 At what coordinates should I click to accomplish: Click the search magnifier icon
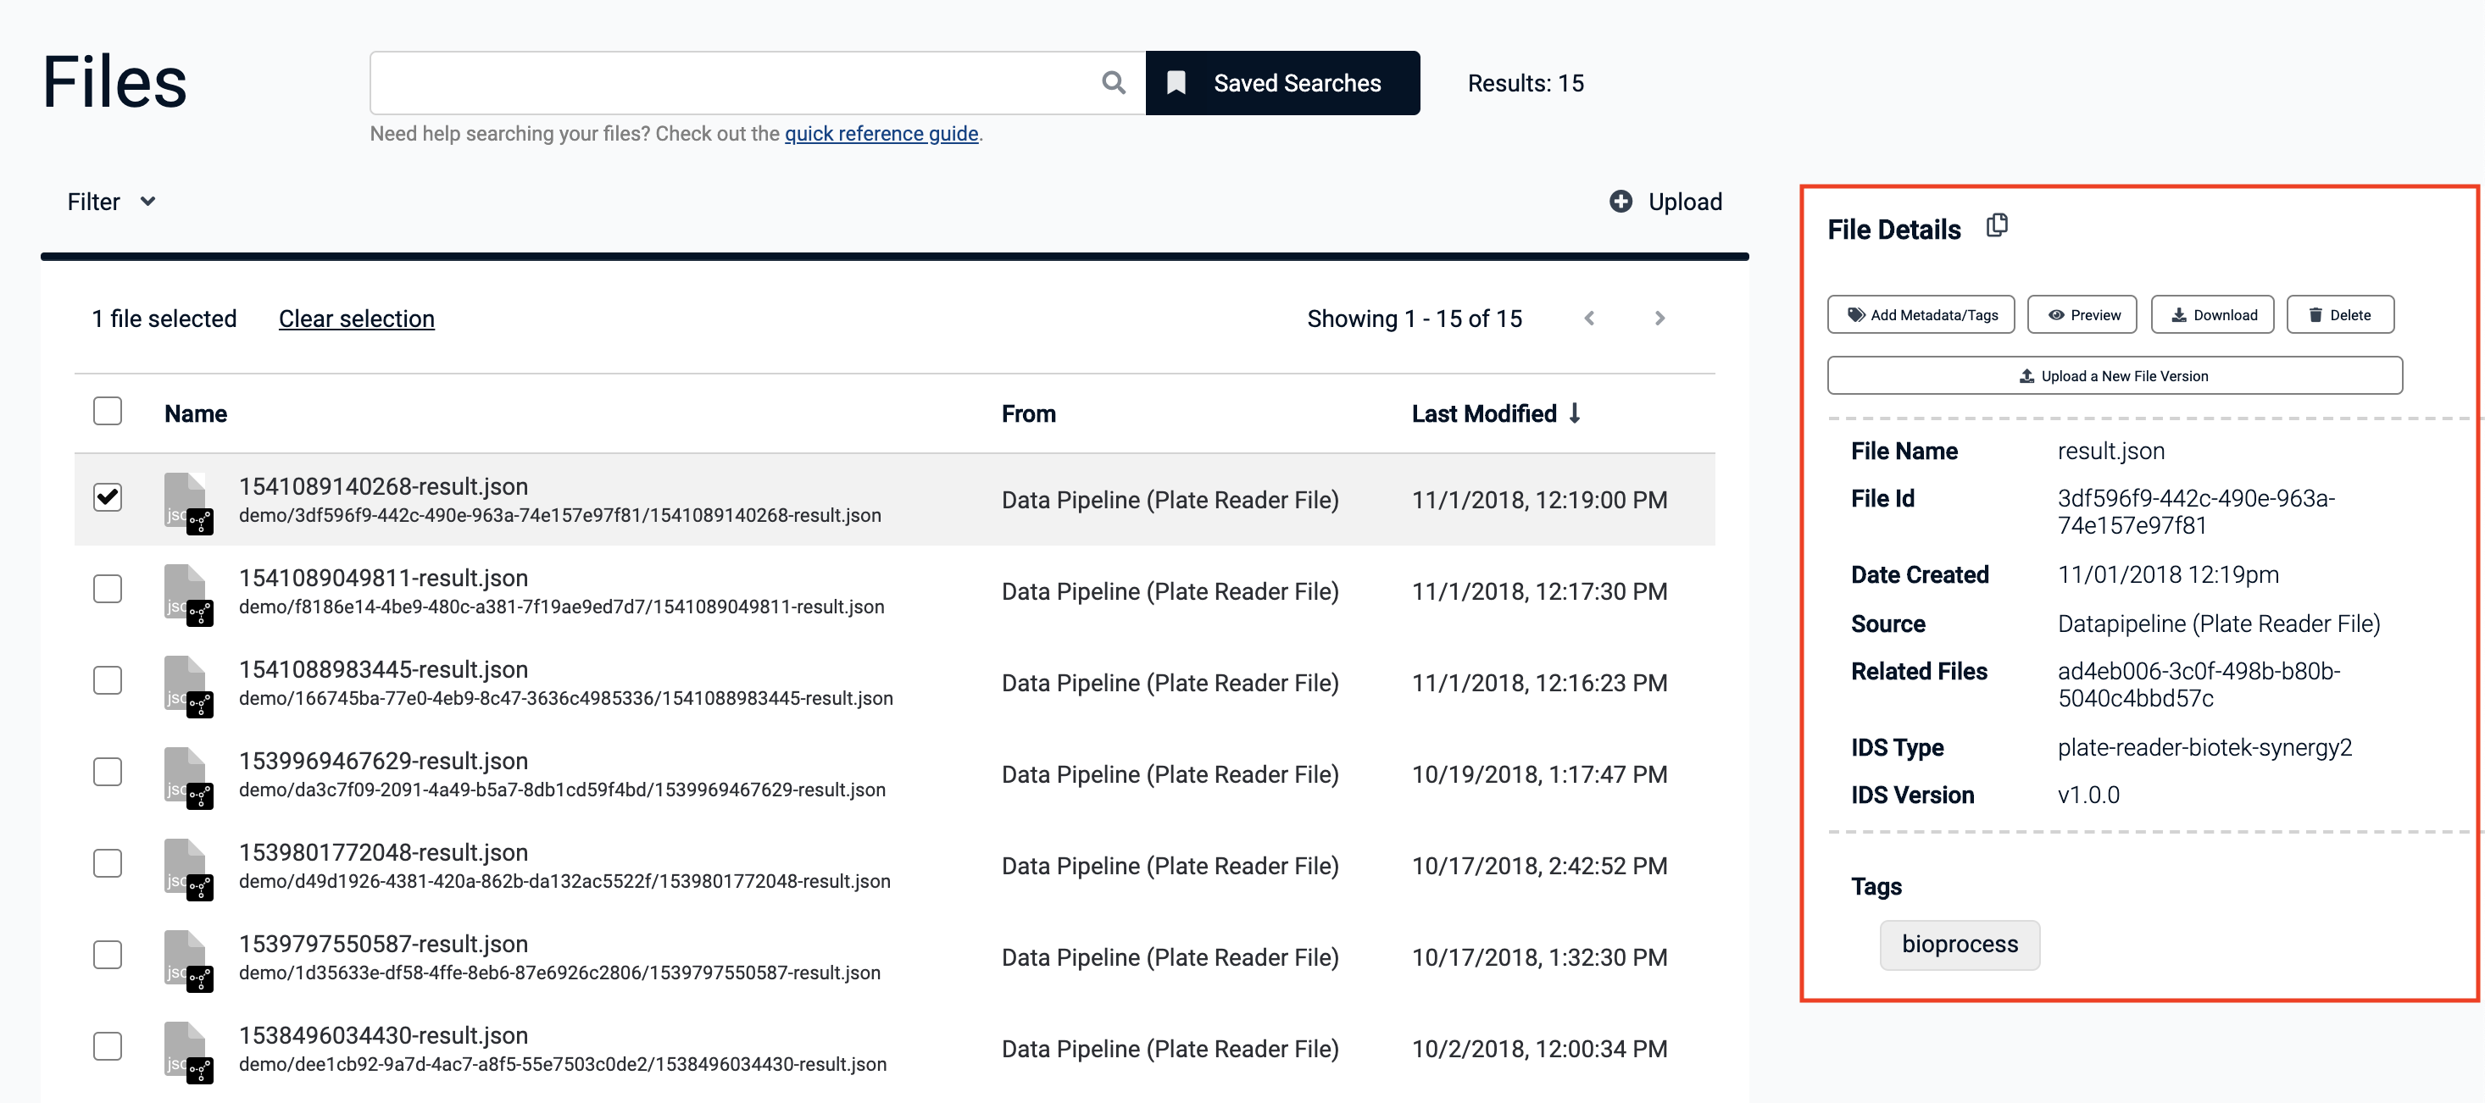click(1113, 83)
